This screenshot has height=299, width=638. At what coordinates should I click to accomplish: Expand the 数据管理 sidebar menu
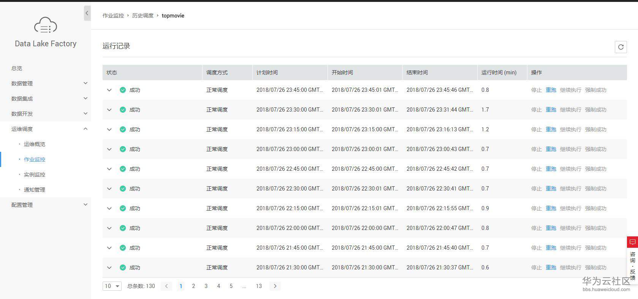tap(46, 83)
